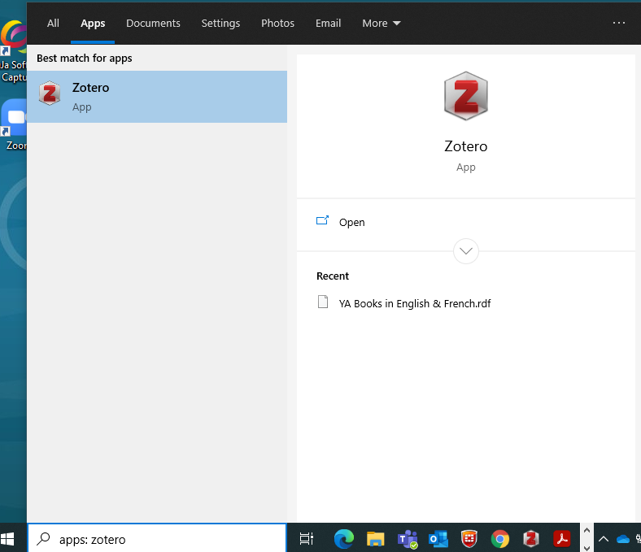Image resolution: width=641 pixels, height=552 pixels.
Task: Click the colorful capture software desktop shortcut
Action: point(14,50)
